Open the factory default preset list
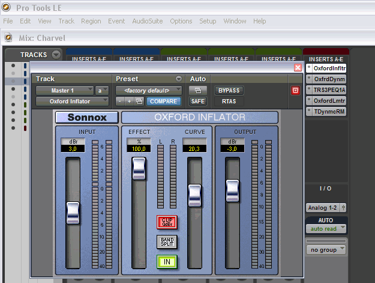Viewport: 375px width, 283px height. click(x=149, y=91)
